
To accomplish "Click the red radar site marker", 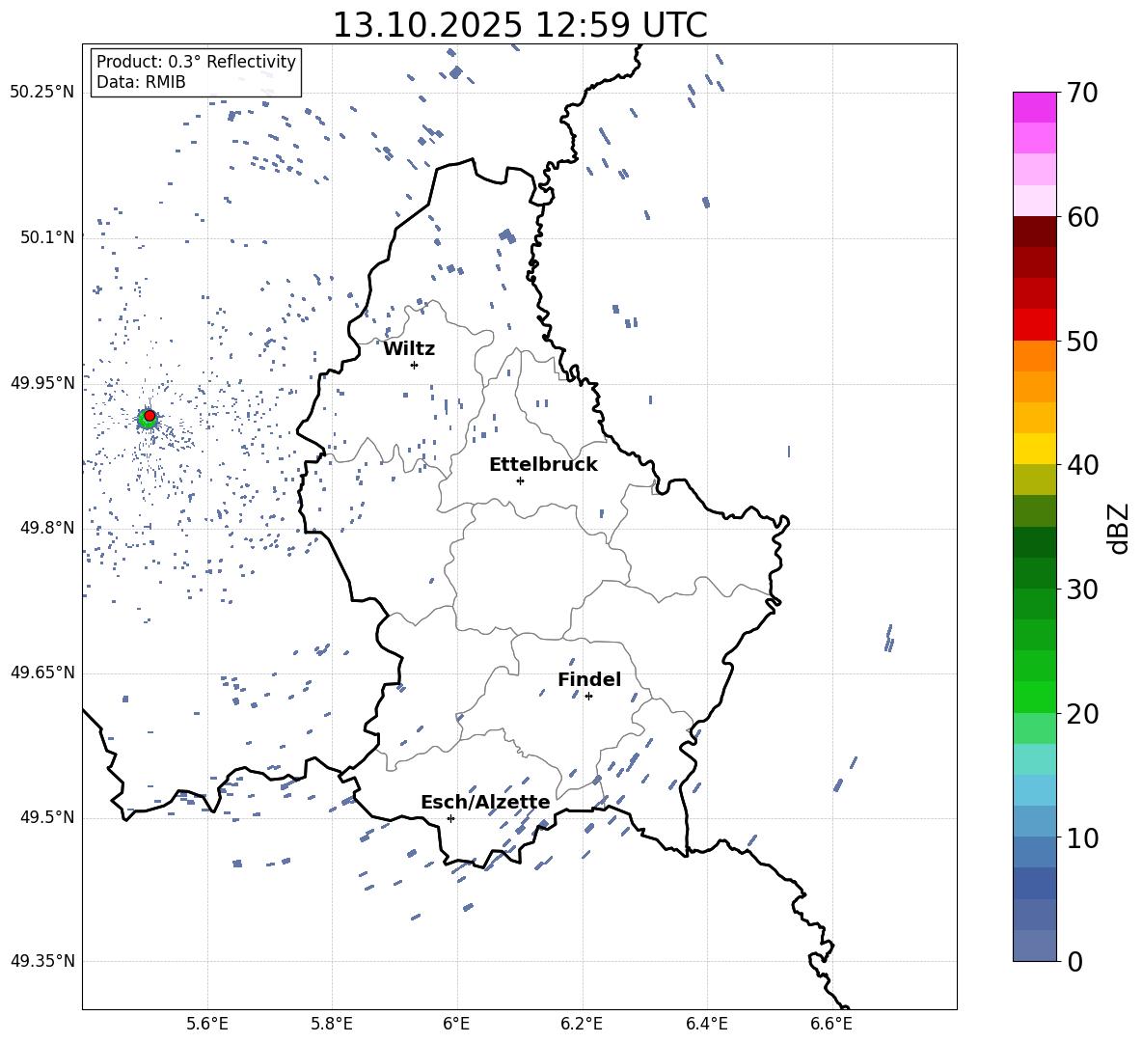I will [x=150, y=415].
